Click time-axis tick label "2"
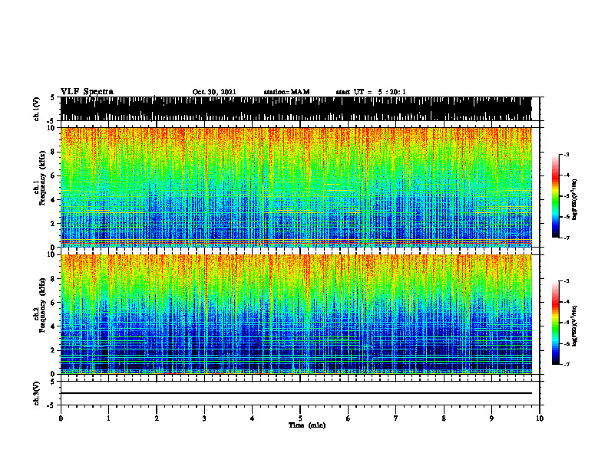 (x=157, y=418)
